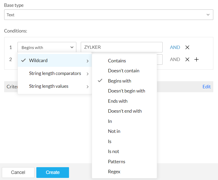The width and height of the screenshot is (218, 180).
Task: Click the Cancel button
Action: [18, 172]
